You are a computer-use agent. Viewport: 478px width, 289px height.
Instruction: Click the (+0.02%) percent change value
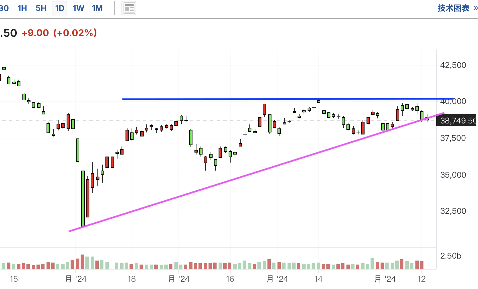coord(75,33)
